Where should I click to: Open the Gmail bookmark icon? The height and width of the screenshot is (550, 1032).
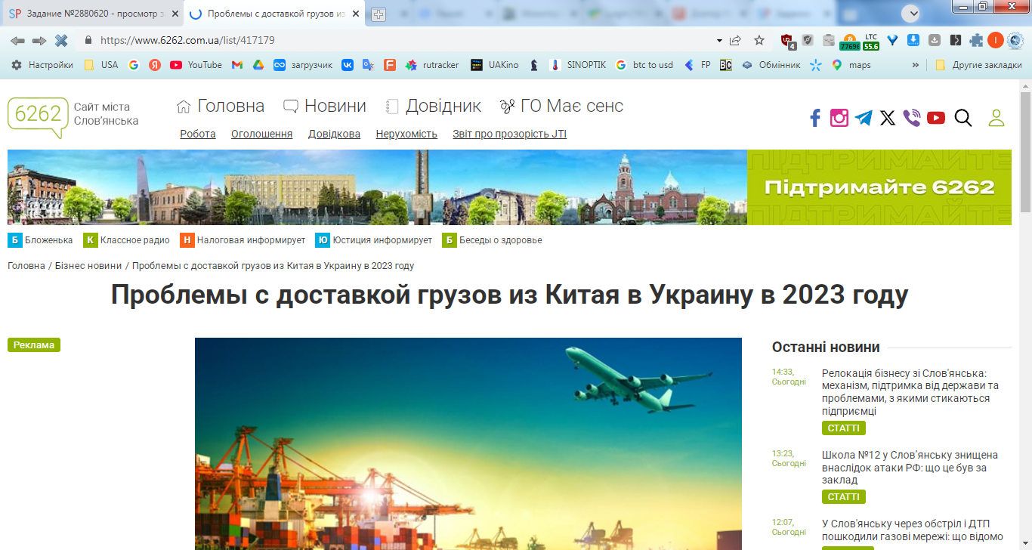coord(236,65)
